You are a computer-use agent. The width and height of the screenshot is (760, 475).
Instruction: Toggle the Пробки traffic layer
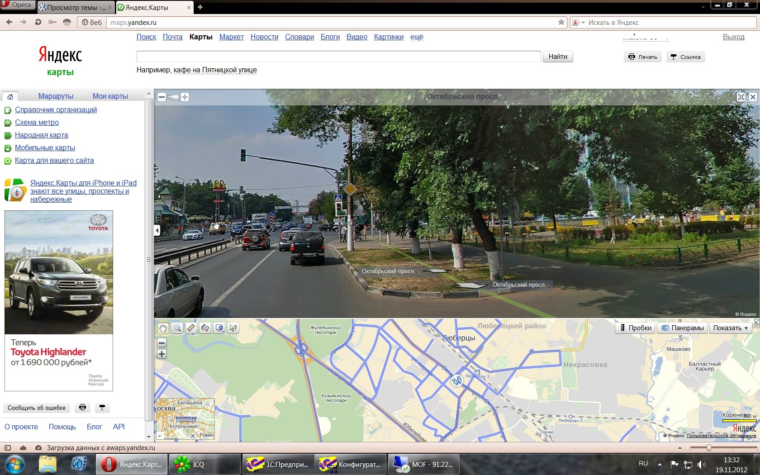pos(635,328)
